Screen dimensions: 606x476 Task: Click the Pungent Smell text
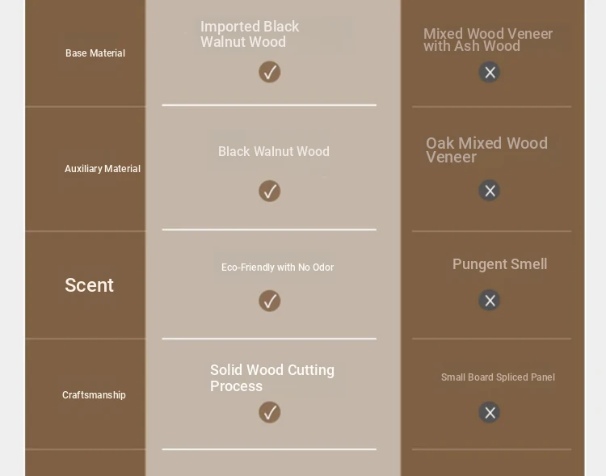pos(499,264)
